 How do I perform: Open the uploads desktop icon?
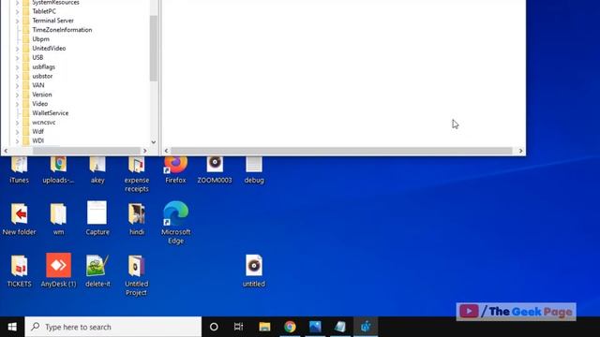58,170
